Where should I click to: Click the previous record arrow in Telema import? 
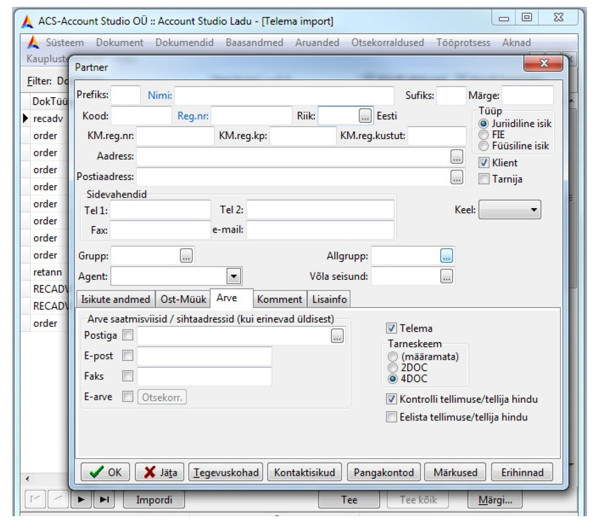click(58, 499)
